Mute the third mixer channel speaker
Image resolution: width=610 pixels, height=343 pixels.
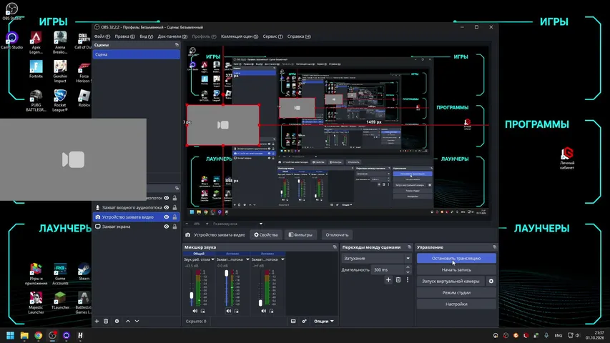pos(264,311)
